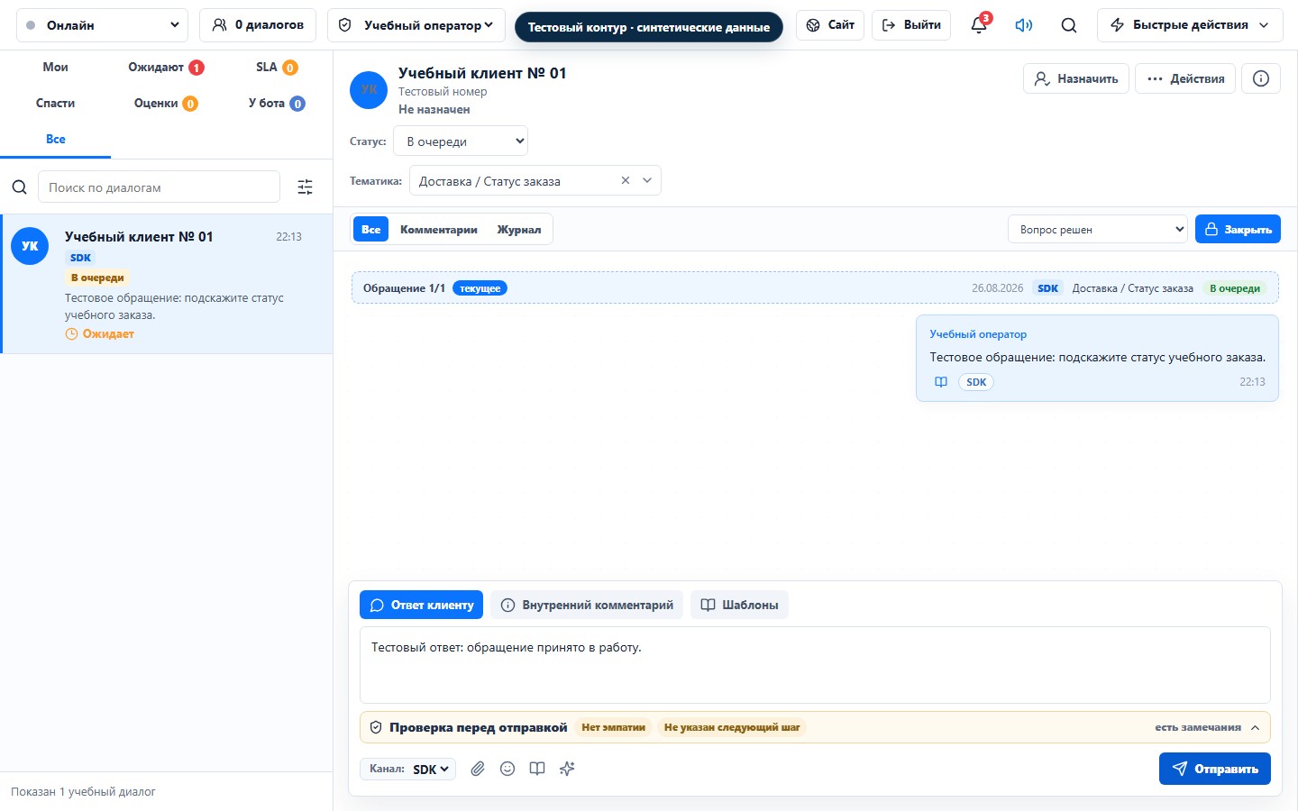Show the Журнал tab
This screenshot has width=1298, height=811.
pos(519,229)
